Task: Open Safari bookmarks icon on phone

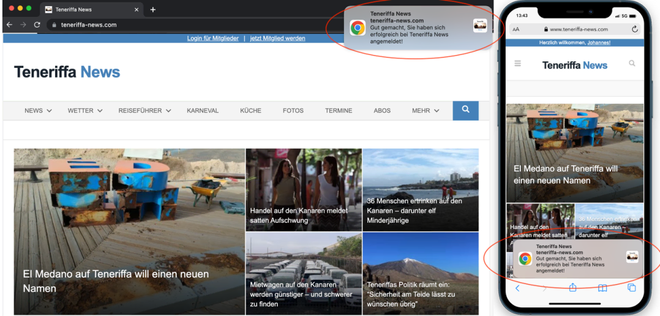Action: pyautogui.click(x=602, y=288)
